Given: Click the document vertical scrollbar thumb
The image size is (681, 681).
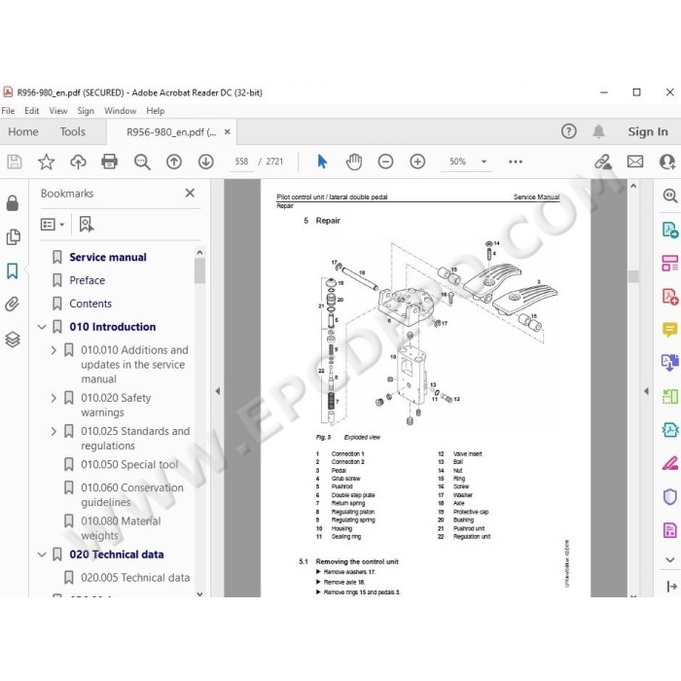Looking at the screenshot, I should click(x=633, y=276).
